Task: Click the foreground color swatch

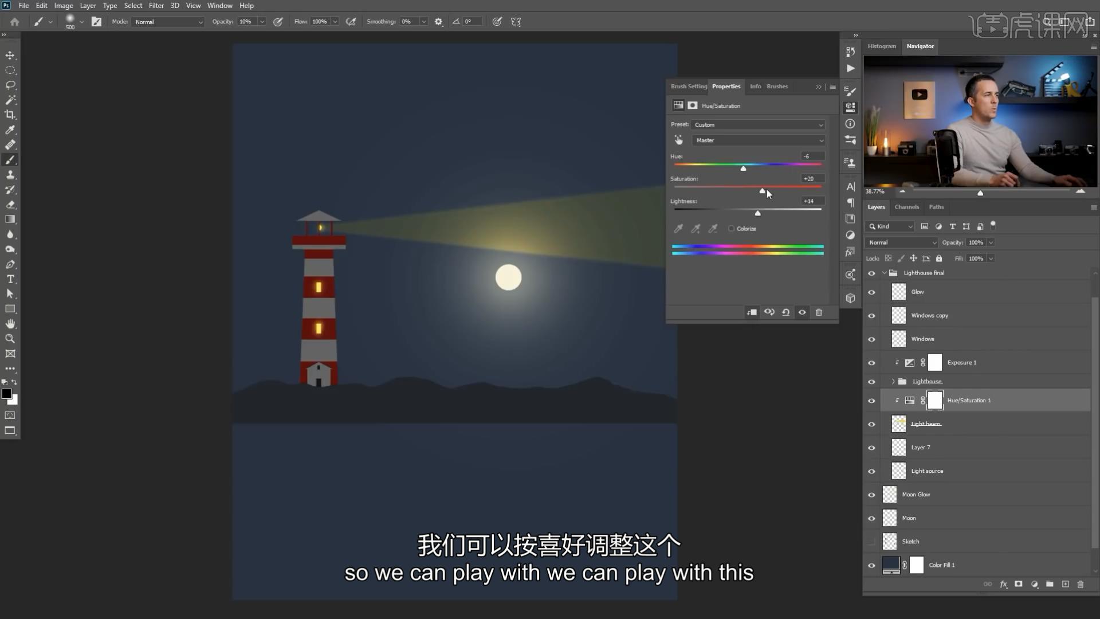Action: pyautogui.click(x=7, y=394)
